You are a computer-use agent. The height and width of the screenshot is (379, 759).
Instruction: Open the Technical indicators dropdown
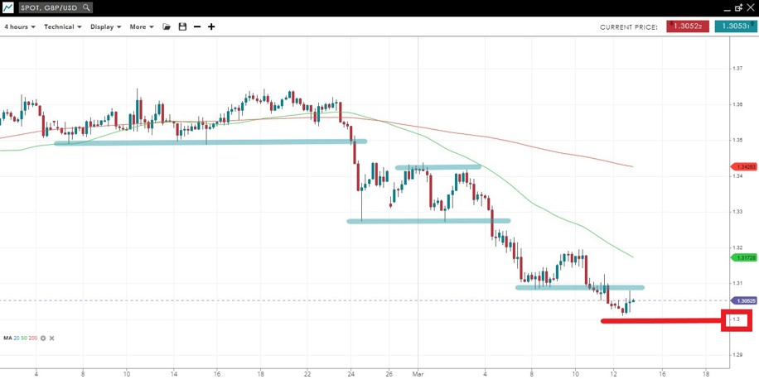pos(62,26)
